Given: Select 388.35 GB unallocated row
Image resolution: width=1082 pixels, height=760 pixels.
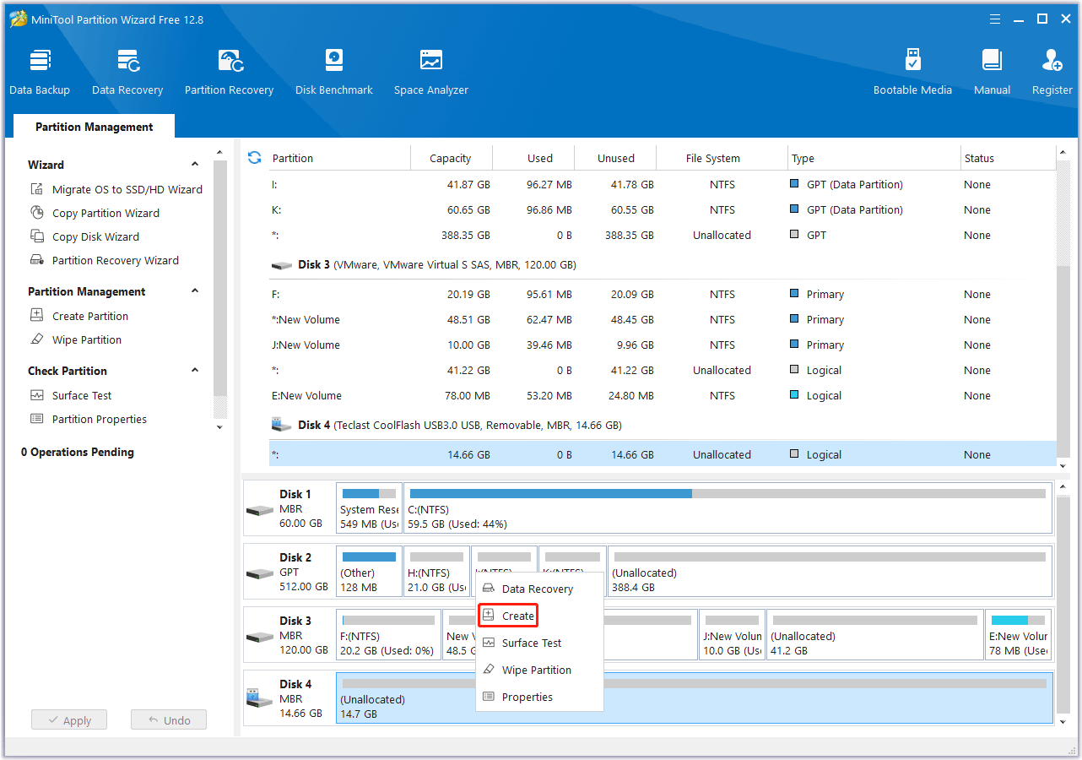Looking at the screenshot, I should 663,235.
